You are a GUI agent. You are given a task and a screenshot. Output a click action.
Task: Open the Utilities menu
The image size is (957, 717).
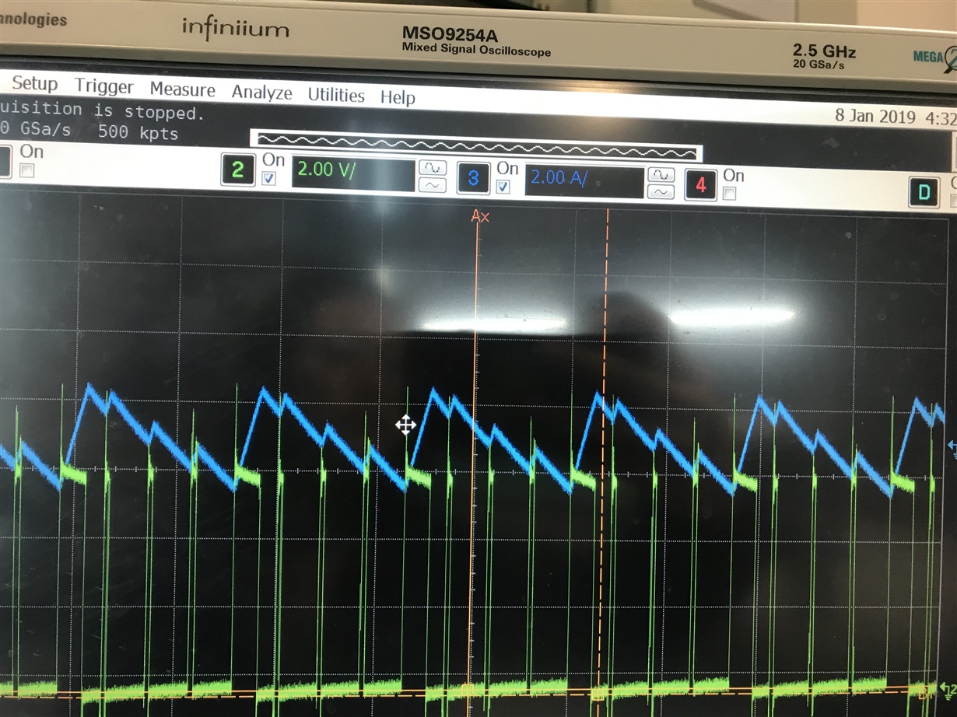336,95
